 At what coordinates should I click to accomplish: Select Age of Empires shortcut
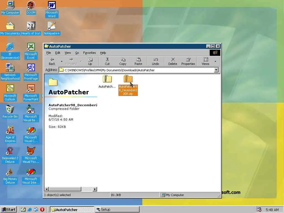10,134
